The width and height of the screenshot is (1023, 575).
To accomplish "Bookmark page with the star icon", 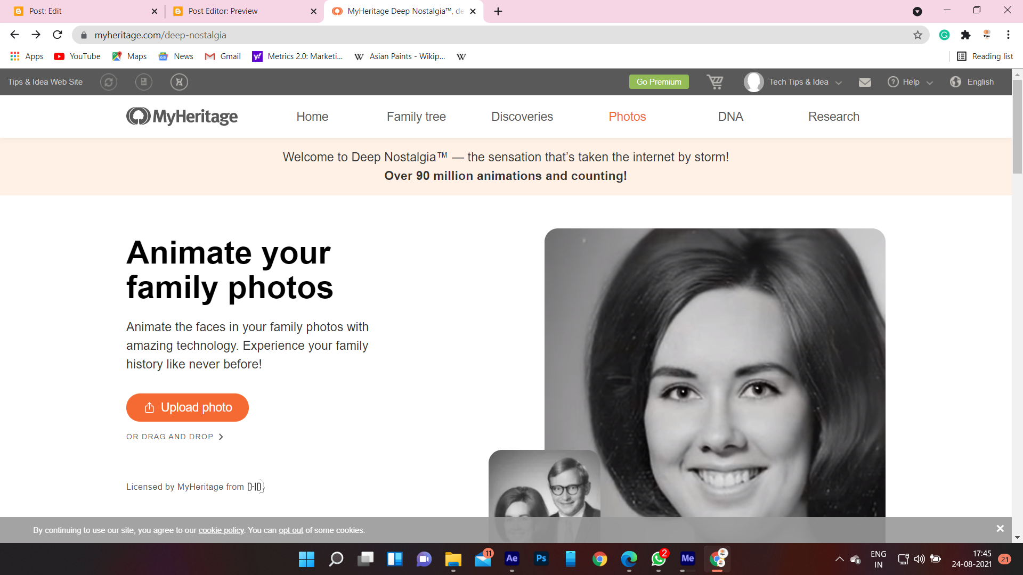I will 918,35.
